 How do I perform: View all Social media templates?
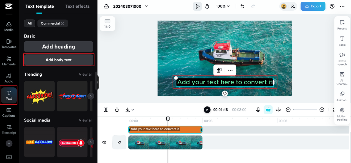pyautogui.click(x=86, y=120)
